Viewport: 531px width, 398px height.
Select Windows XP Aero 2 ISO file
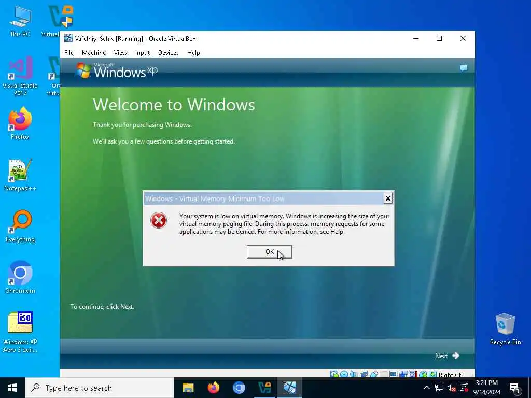(x=20, y=332)
